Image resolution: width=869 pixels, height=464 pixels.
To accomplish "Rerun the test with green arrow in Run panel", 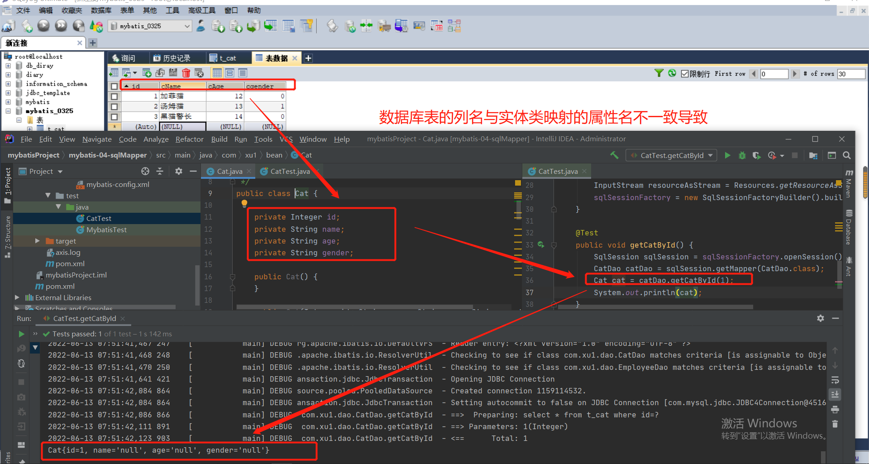I will point(21,334).
